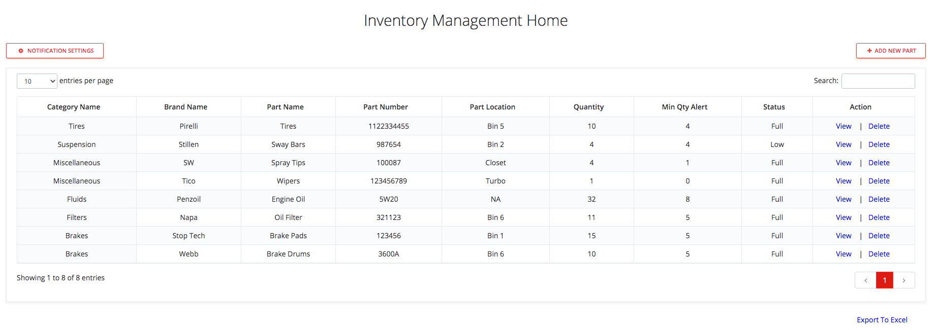Image resolution: width=937 pixels, height=330 pixels.
Task: Sort by the Status column header
Action: 774,107
